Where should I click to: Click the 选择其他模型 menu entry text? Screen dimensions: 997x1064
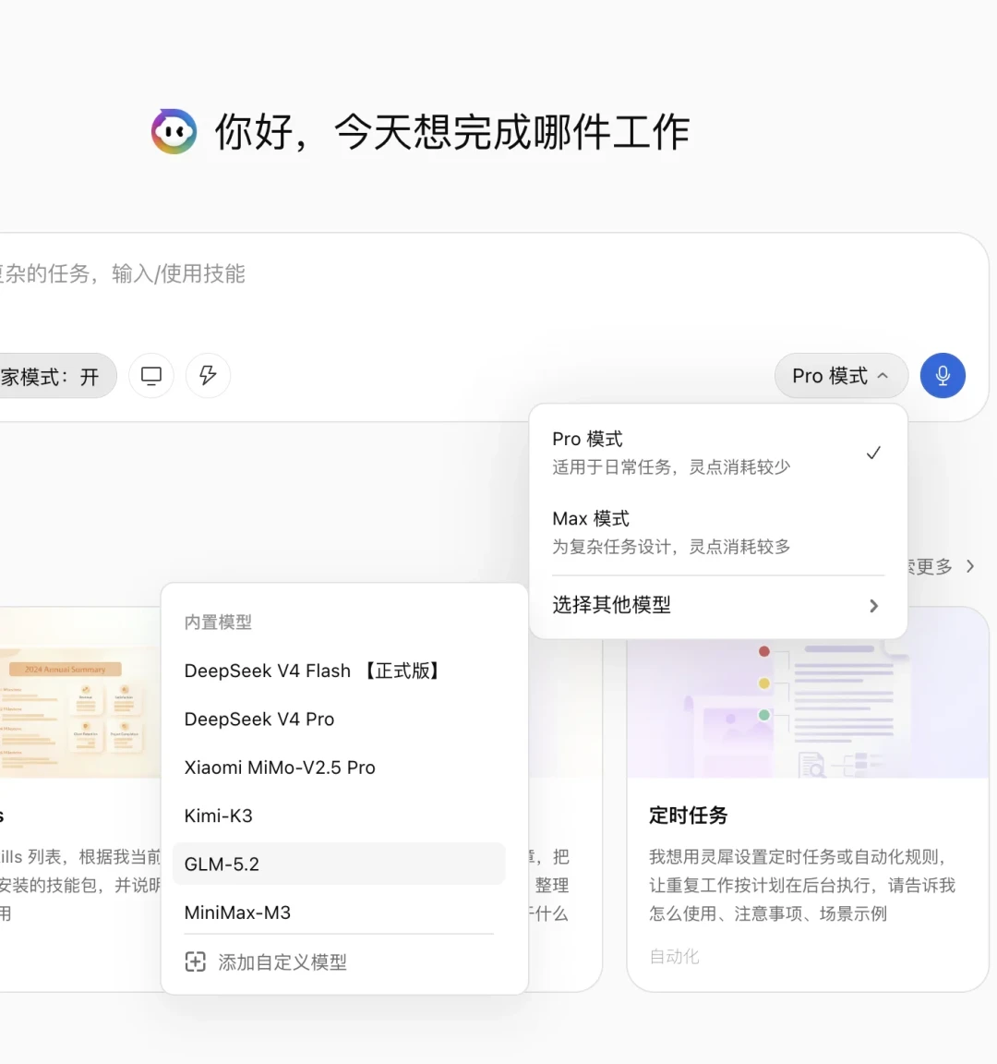click(611, 605)
